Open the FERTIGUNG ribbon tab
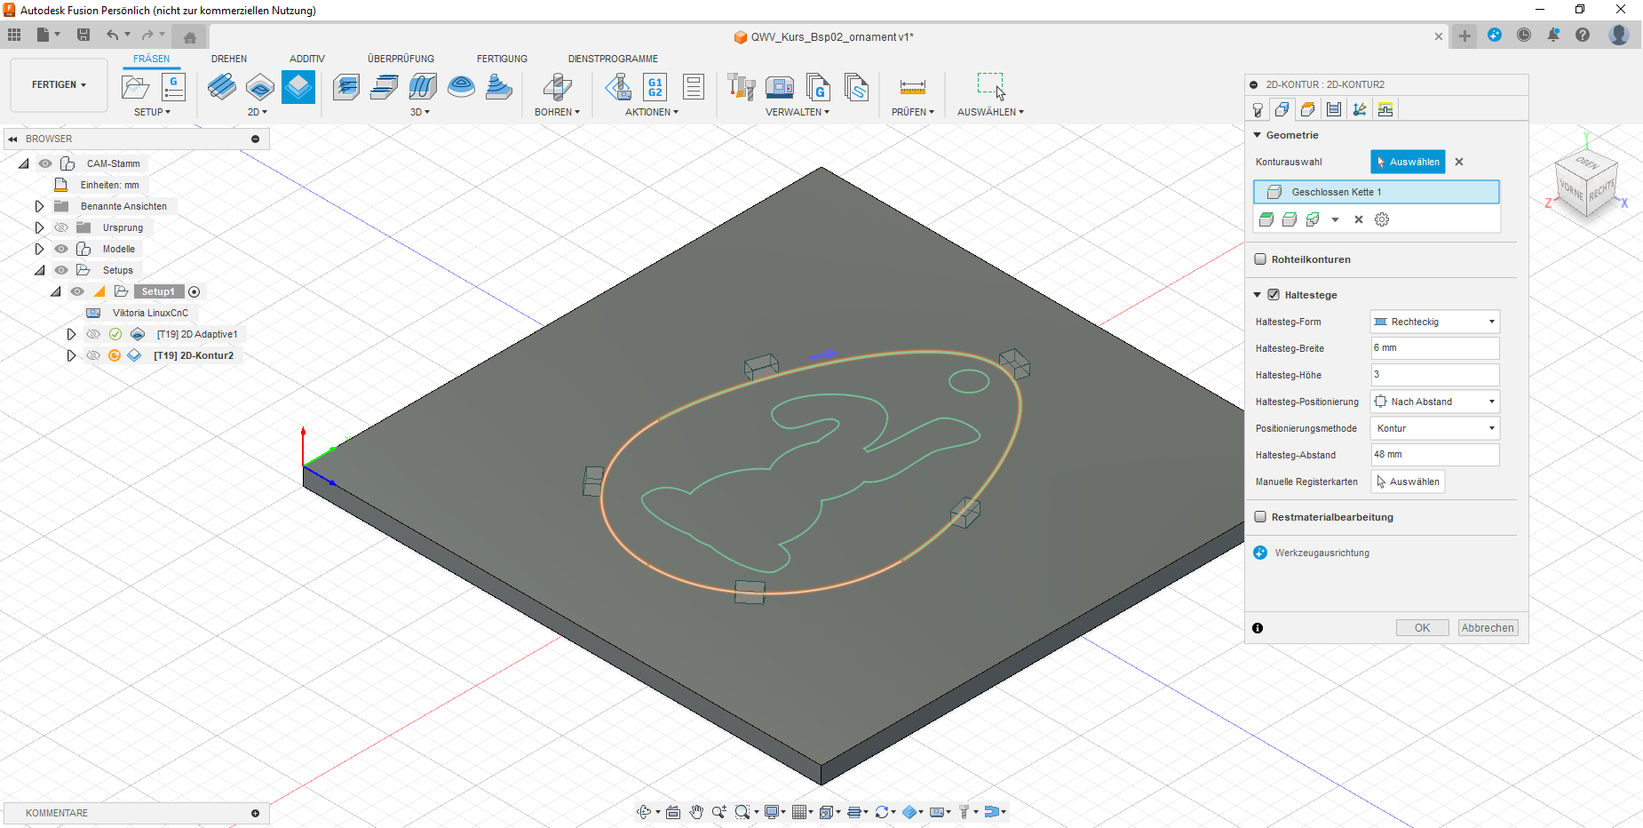Screen dimensions: 1643x828 point(502,59)
